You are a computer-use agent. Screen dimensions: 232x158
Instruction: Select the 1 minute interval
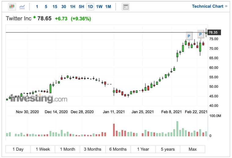[x=37, y=7]
